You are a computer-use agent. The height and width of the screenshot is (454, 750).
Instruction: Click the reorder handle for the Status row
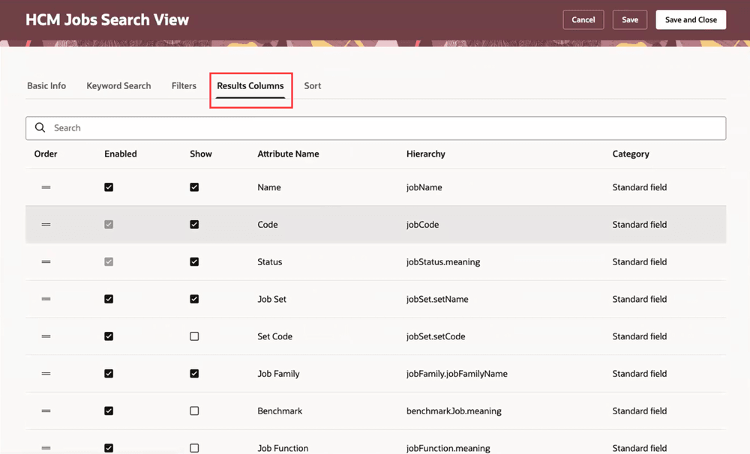46,262
